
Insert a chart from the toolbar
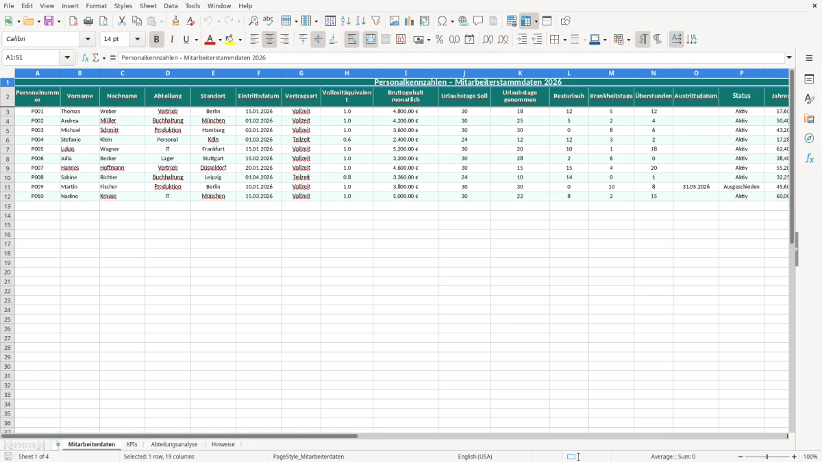(410, 21)
